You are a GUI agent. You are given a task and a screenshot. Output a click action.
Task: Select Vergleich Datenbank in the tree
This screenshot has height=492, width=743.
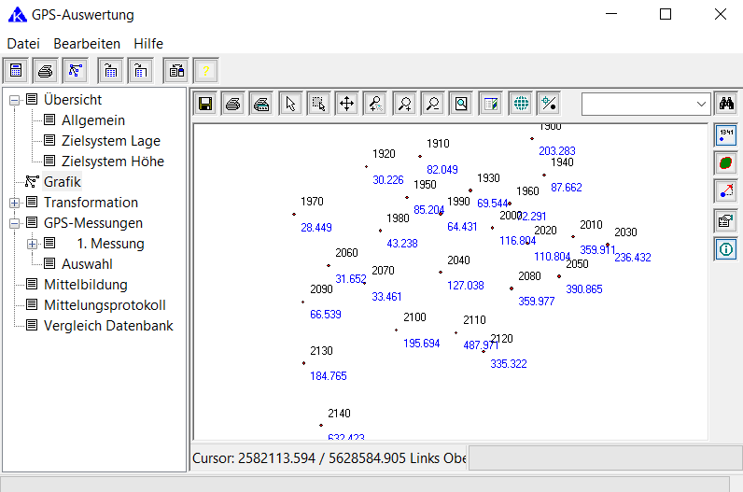(x=108, y=326)
